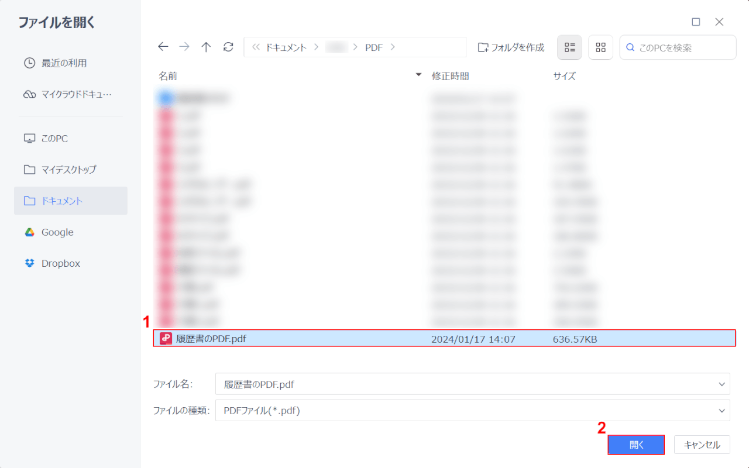This screenshot has width=749, height=468.
Task: Refresh the file list
Action: (x=228, y=47)
